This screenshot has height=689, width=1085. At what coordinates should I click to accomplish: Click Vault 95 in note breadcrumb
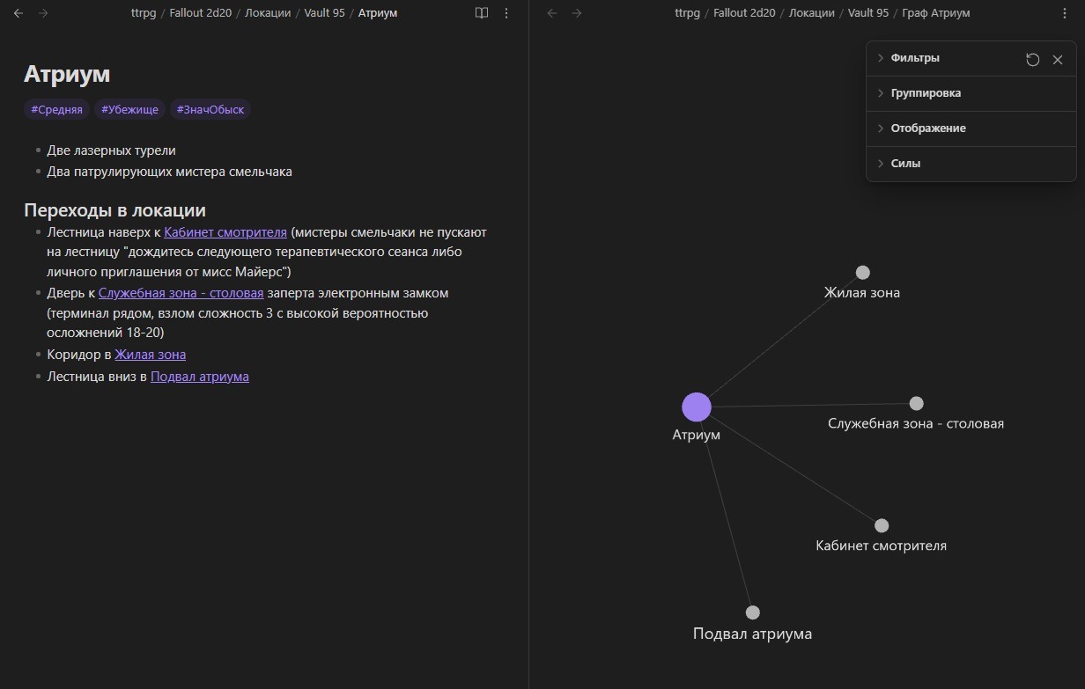click(324, 13)
